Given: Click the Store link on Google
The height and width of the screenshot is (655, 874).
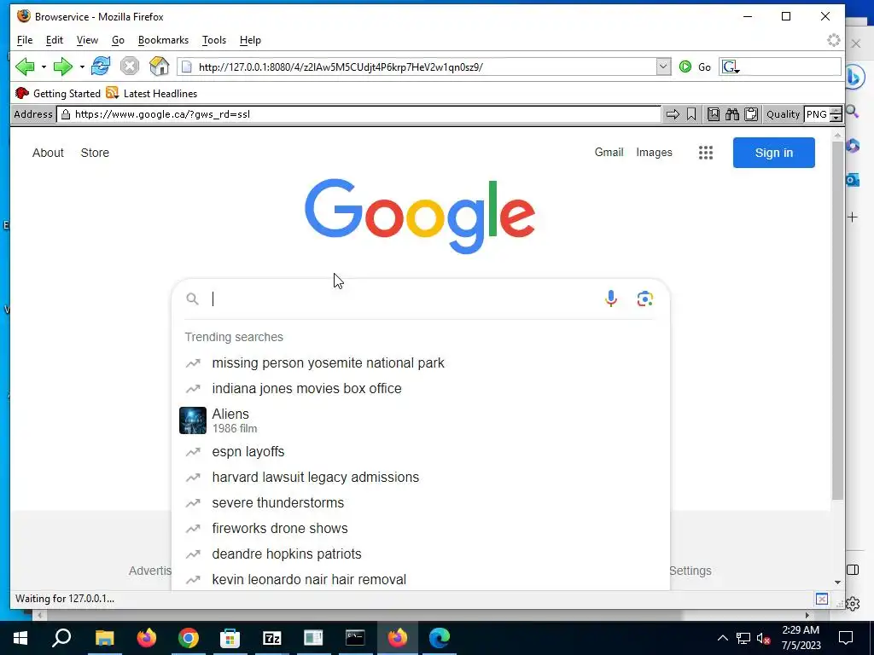Looking at the screenshot, I should click(95, 153).
